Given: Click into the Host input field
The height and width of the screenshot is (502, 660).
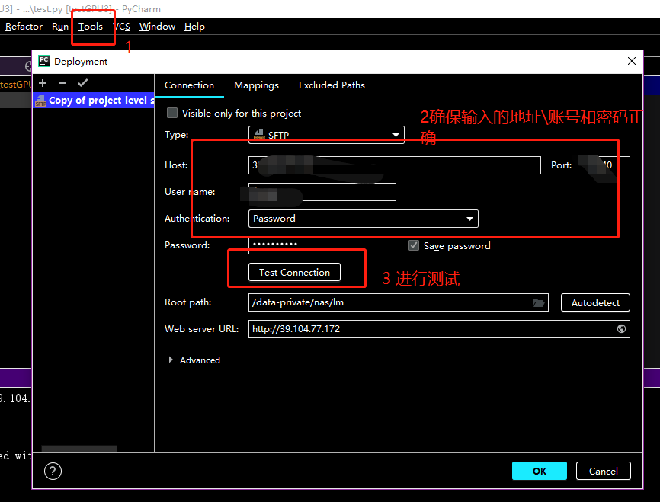Looking at the screenshot, I should point(395,165).
